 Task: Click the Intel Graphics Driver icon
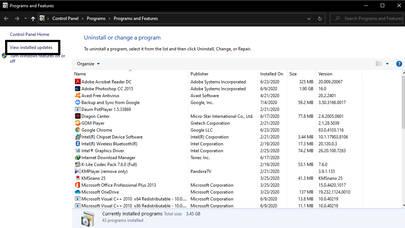coord(77,151)
